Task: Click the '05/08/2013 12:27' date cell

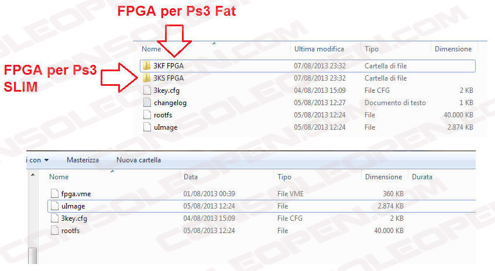Action: (x=320, y=103)
